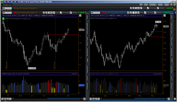Click the Flexible Grid tab

click(7, 5)
